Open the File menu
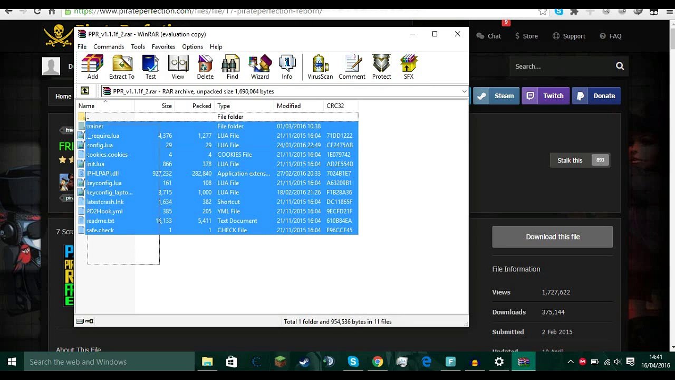This screenshot has height=380, width=675. [x=82, y=46]
